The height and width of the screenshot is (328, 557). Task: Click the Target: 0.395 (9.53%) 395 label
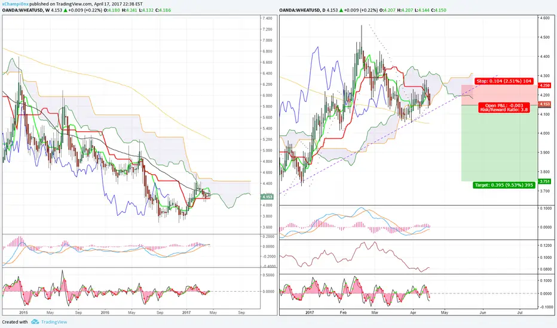[504, 185]
